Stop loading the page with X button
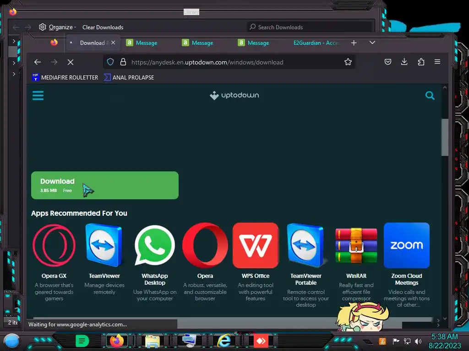Viewport: 469px width, 351px height. coord(71,62)
